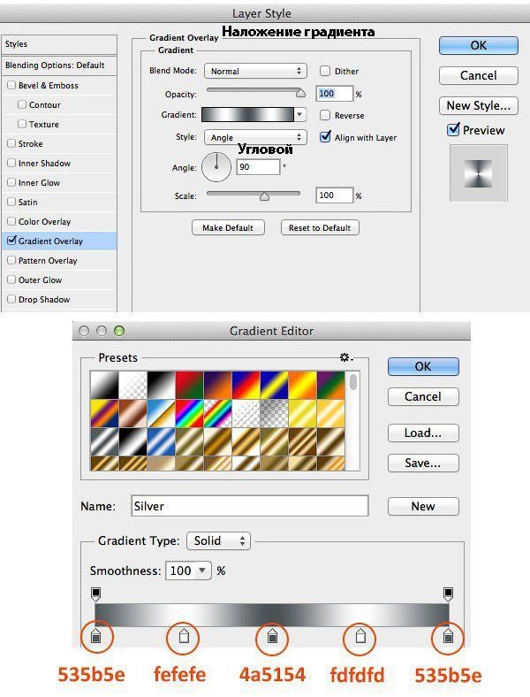530x697 pixels.
Task: Click the Scale value field
Action: (x=334, y=195)
